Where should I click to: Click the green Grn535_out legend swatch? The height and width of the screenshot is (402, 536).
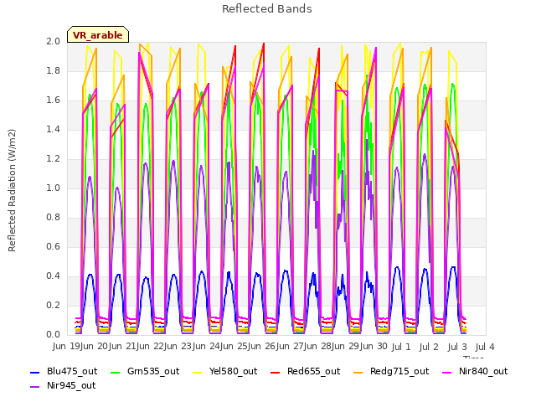click(x=116, y=373)
